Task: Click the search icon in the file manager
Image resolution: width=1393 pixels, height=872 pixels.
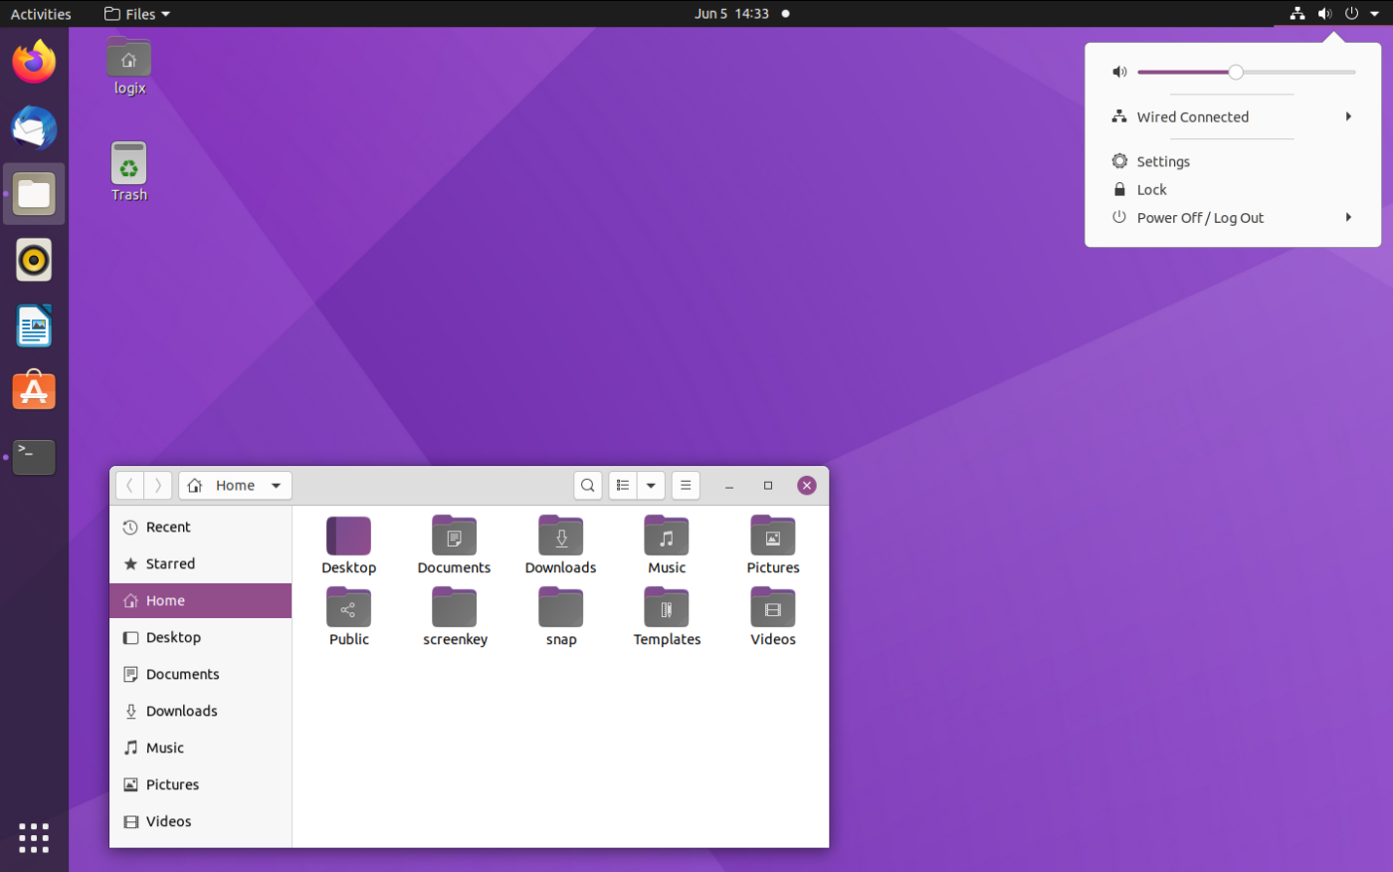Action: click(587, 485)
